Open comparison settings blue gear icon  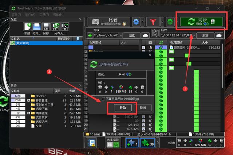point(136,22)
